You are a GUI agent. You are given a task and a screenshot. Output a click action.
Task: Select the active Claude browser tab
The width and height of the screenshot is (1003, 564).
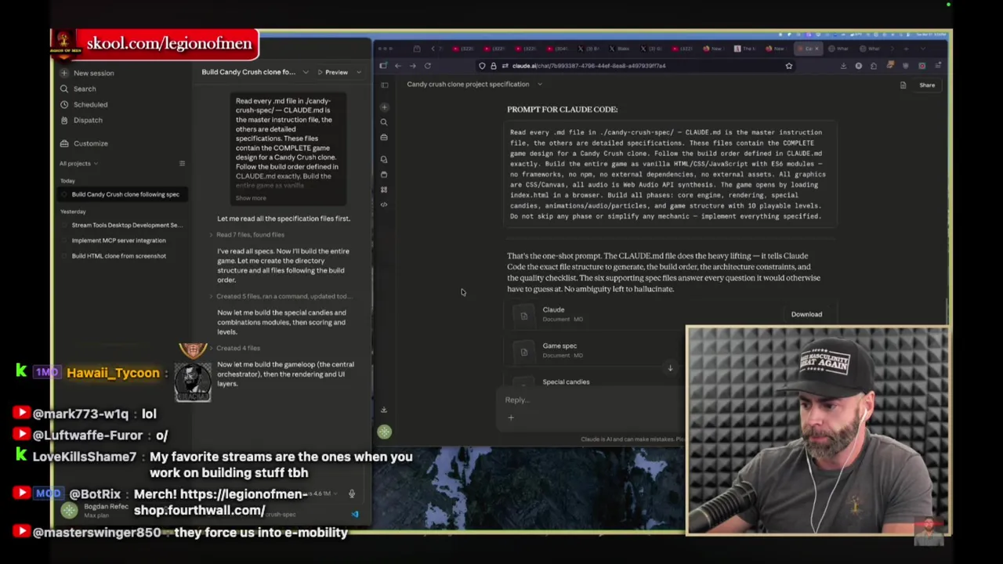807,49
